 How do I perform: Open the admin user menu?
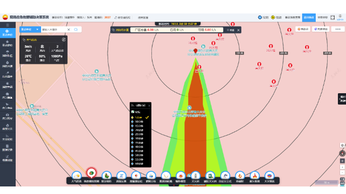tap(340, 17)
